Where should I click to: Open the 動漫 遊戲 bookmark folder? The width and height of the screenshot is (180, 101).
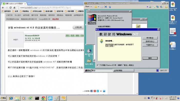48,11
